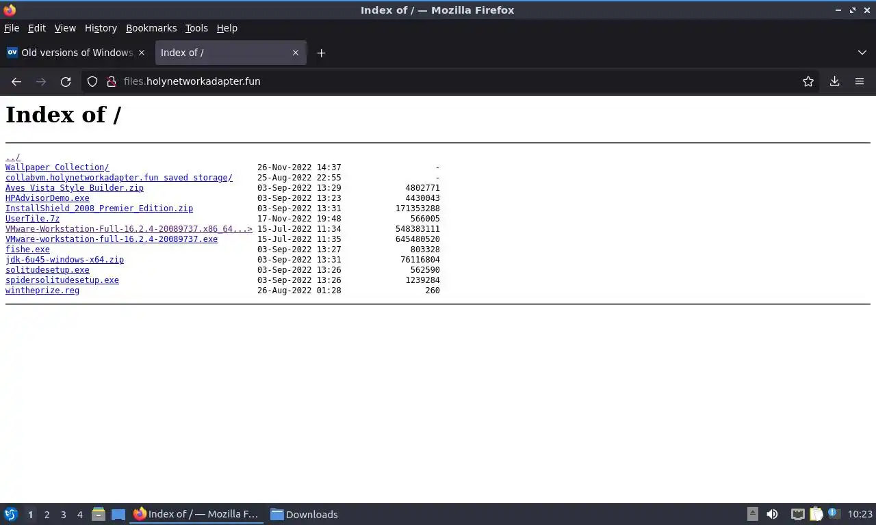Switch to workspace 1
Viewport: 876px width, 525px height.
point(30,515)
